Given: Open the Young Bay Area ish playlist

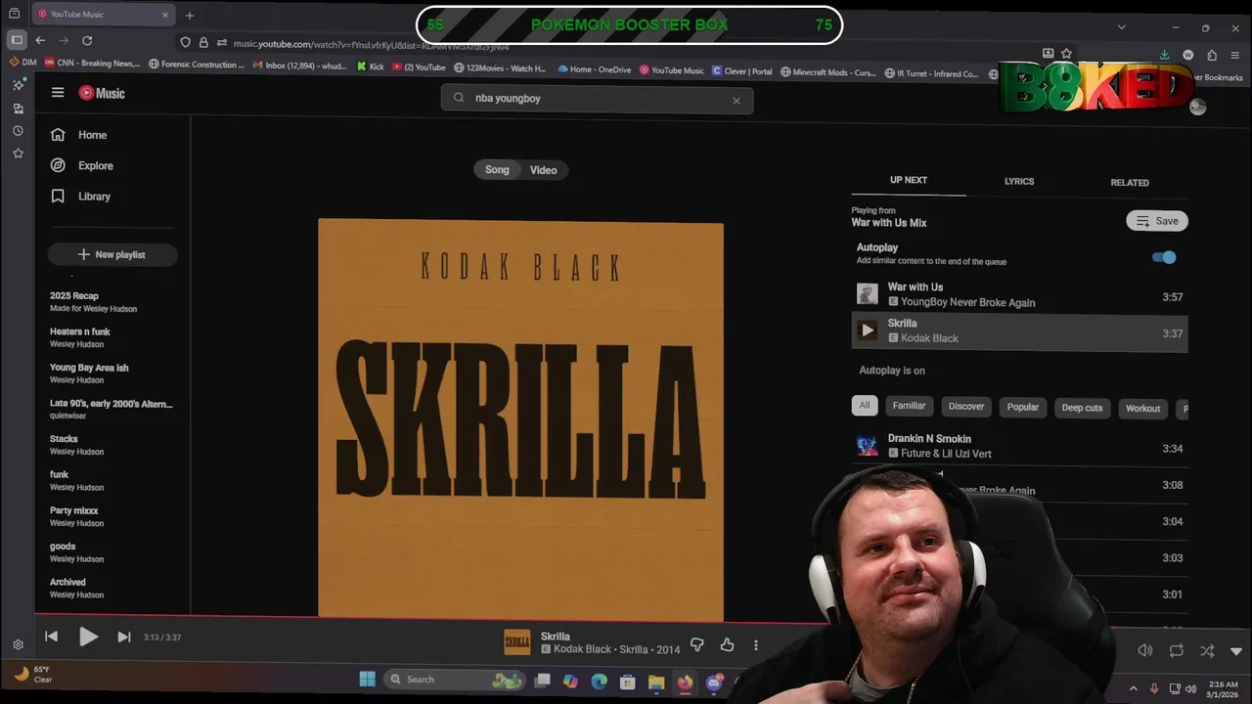Looking at the screenshot, I should coord(89,368).
